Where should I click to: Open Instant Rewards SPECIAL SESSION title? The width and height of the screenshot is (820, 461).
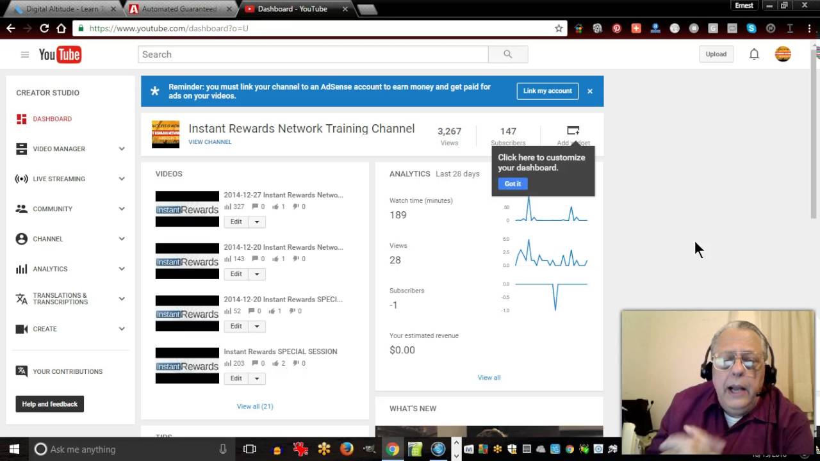pos(281,352)
